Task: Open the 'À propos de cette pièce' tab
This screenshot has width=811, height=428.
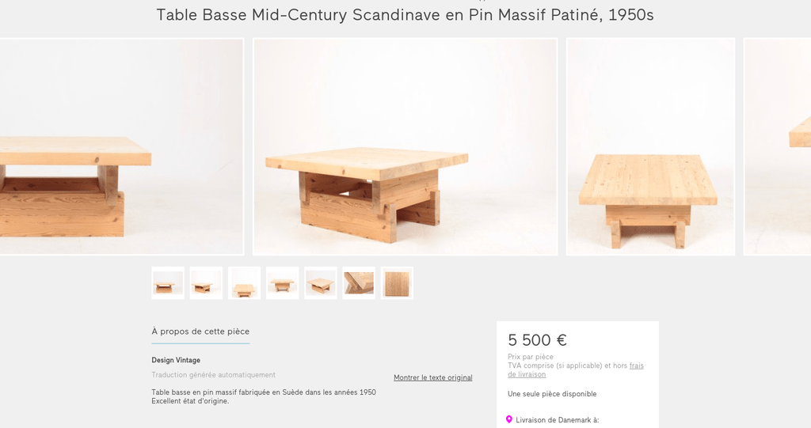Action: click(200, 331)
